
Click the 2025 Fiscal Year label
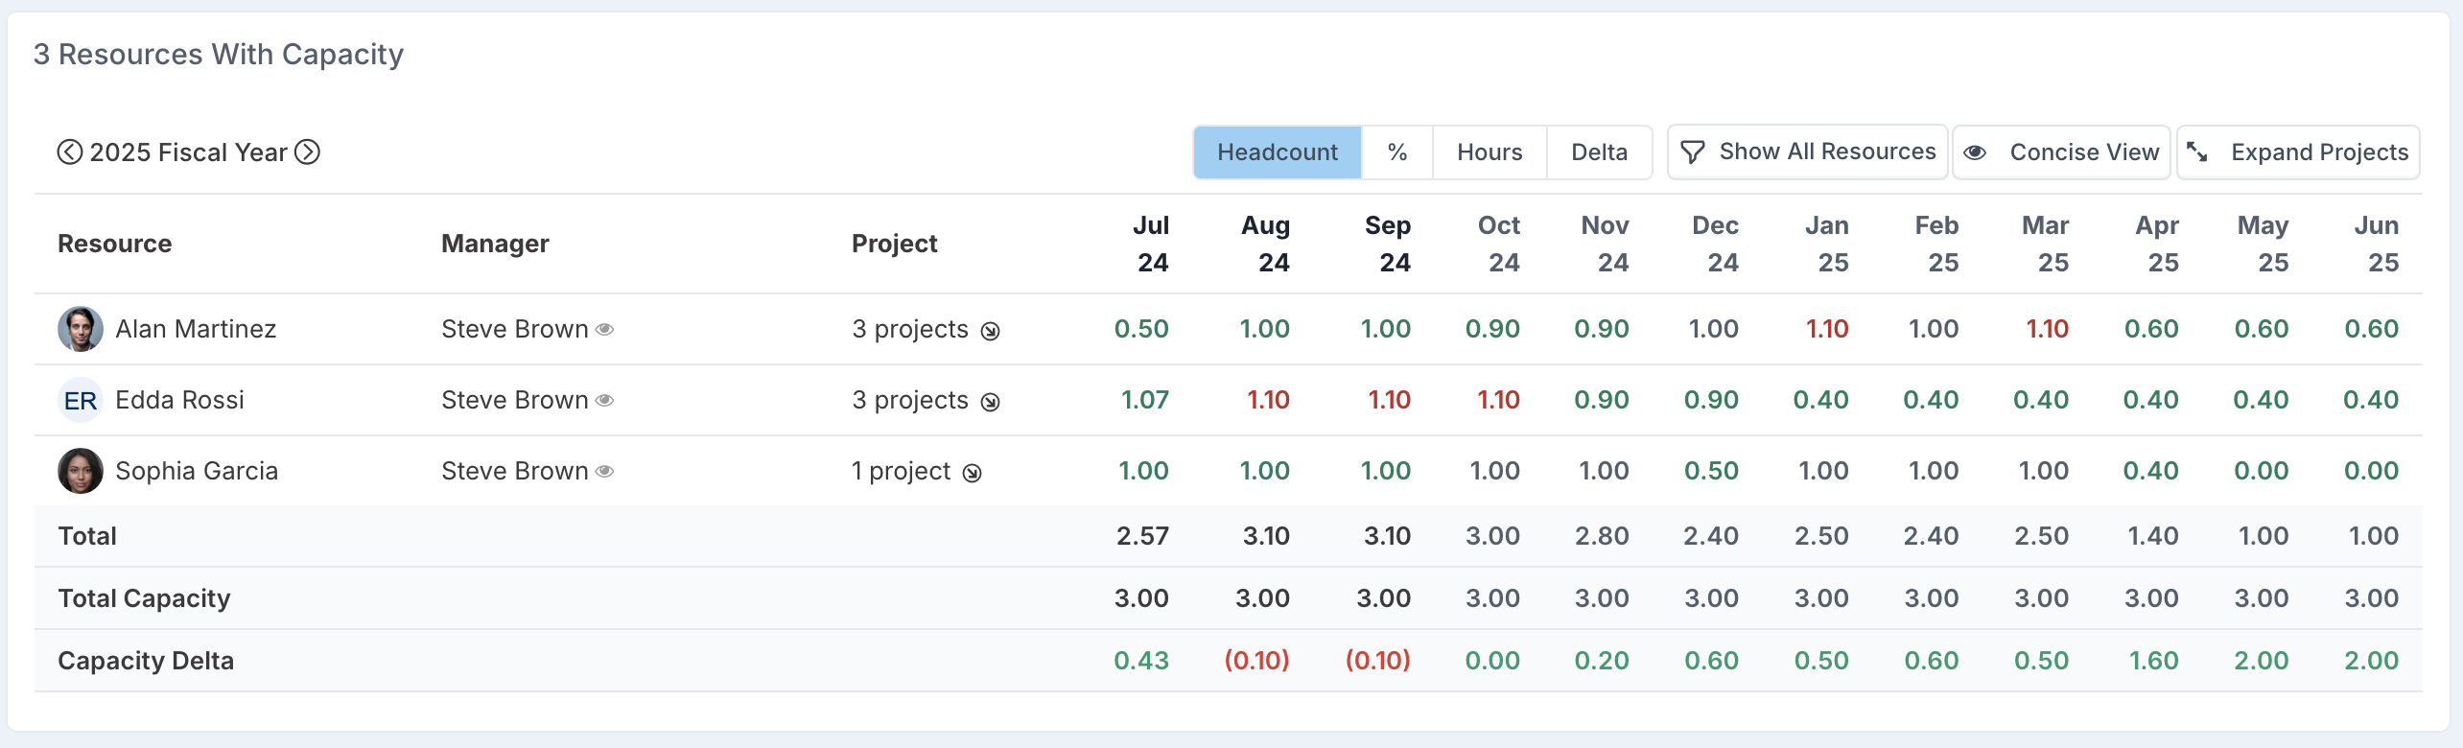coord(188,152)
